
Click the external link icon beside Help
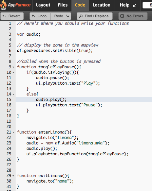point(135,5)
